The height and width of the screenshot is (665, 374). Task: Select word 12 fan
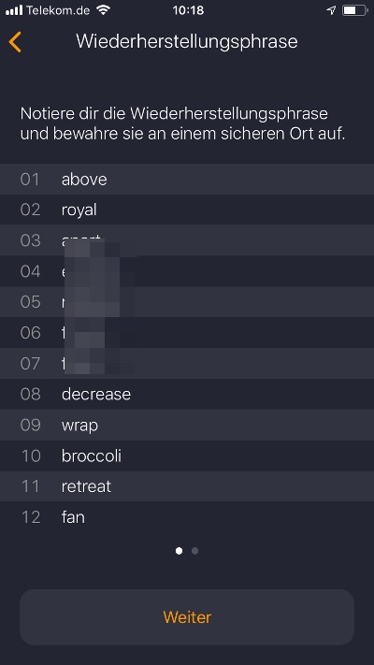coord(187,517)
